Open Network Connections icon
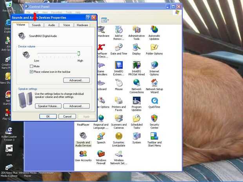 [136, 86]
